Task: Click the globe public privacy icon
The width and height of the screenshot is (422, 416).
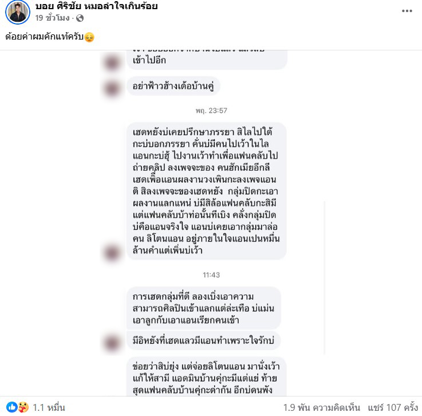Action: coord(80,18)
